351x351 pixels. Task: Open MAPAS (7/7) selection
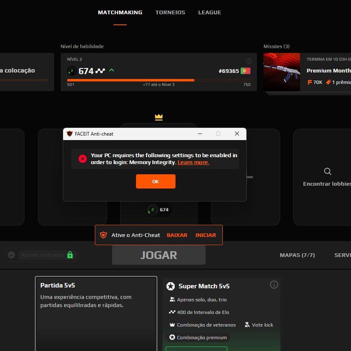click(x=297, y=255)
